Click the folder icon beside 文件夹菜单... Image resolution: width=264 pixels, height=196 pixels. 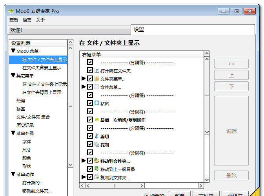[x=96, y=78]
